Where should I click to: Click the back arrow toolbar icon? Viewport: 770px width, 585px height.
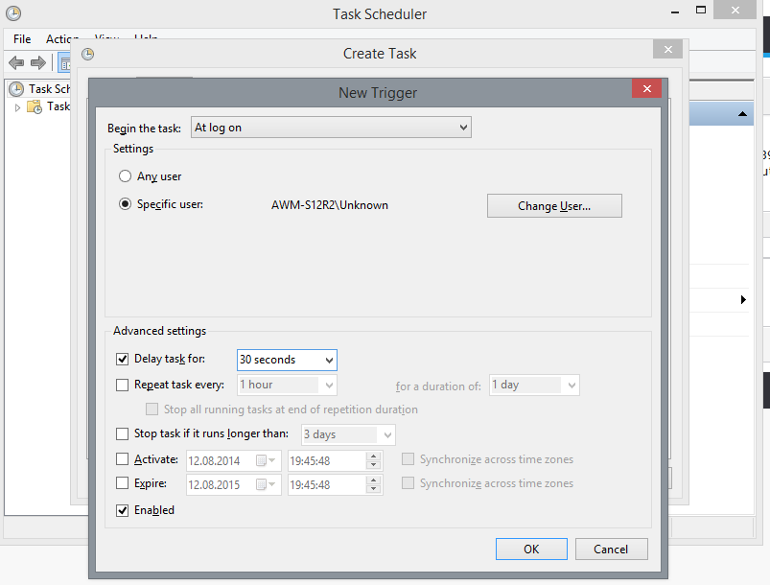16,62
